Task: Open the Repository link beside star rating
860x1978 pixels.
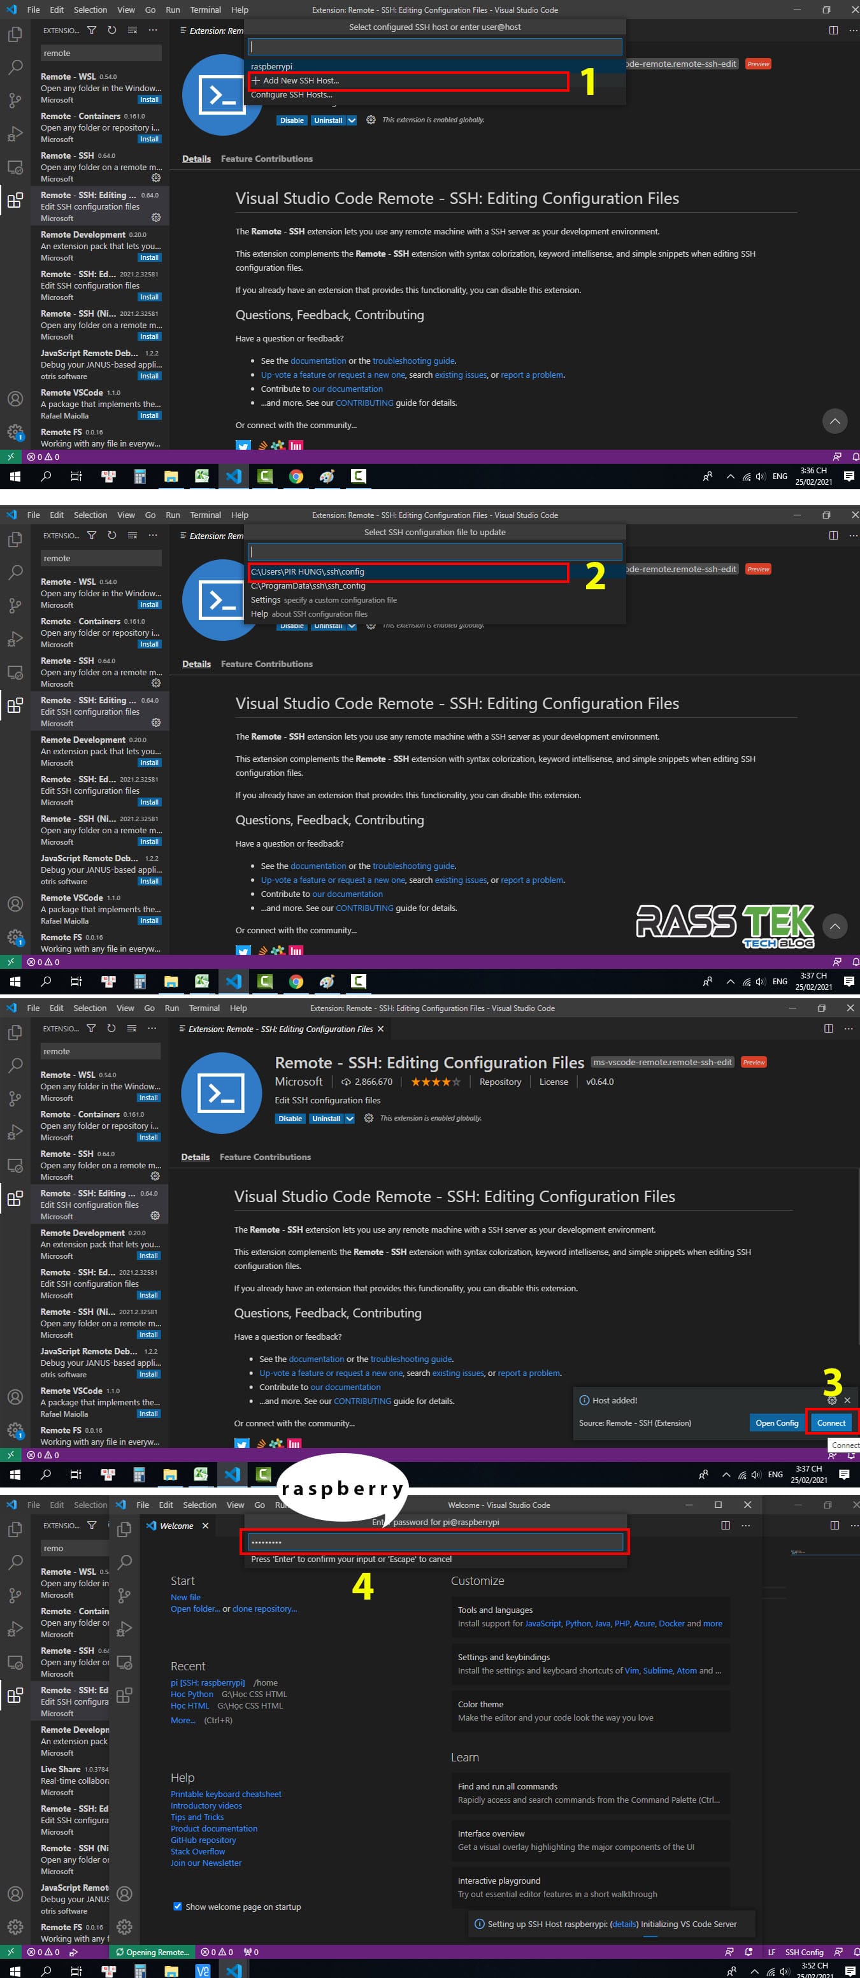Action: [500, 1082]
